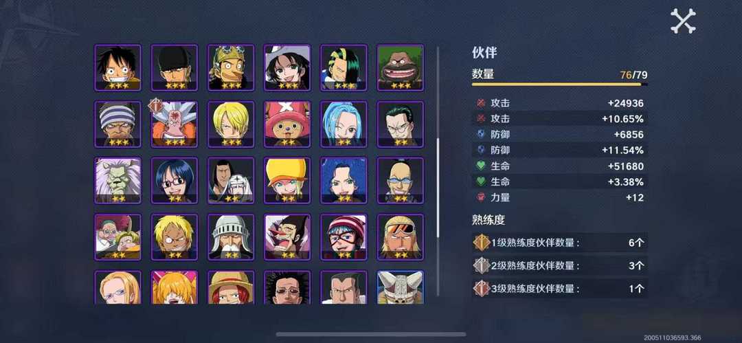
Task: Click the blue defense +6856 icon
Action: click(x=481, y=135)
